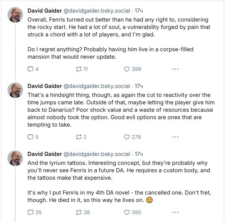Click David Gaider's name on first post

click(45, 10)
